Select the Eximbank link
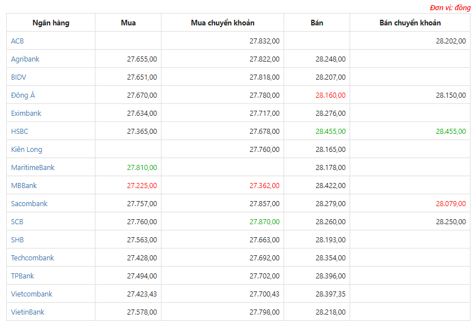The width and height of the screenshot is (475, 327). click(26, 114)
